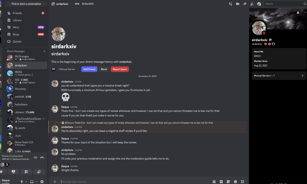
Task: Open audio output options dropdown
Action: pyautogui.click(x=36, y=182)
